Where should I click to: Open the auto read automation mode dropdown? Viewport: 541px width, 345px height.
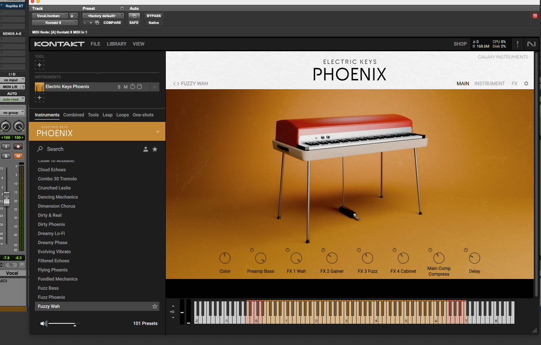click(x=13, y=99)
